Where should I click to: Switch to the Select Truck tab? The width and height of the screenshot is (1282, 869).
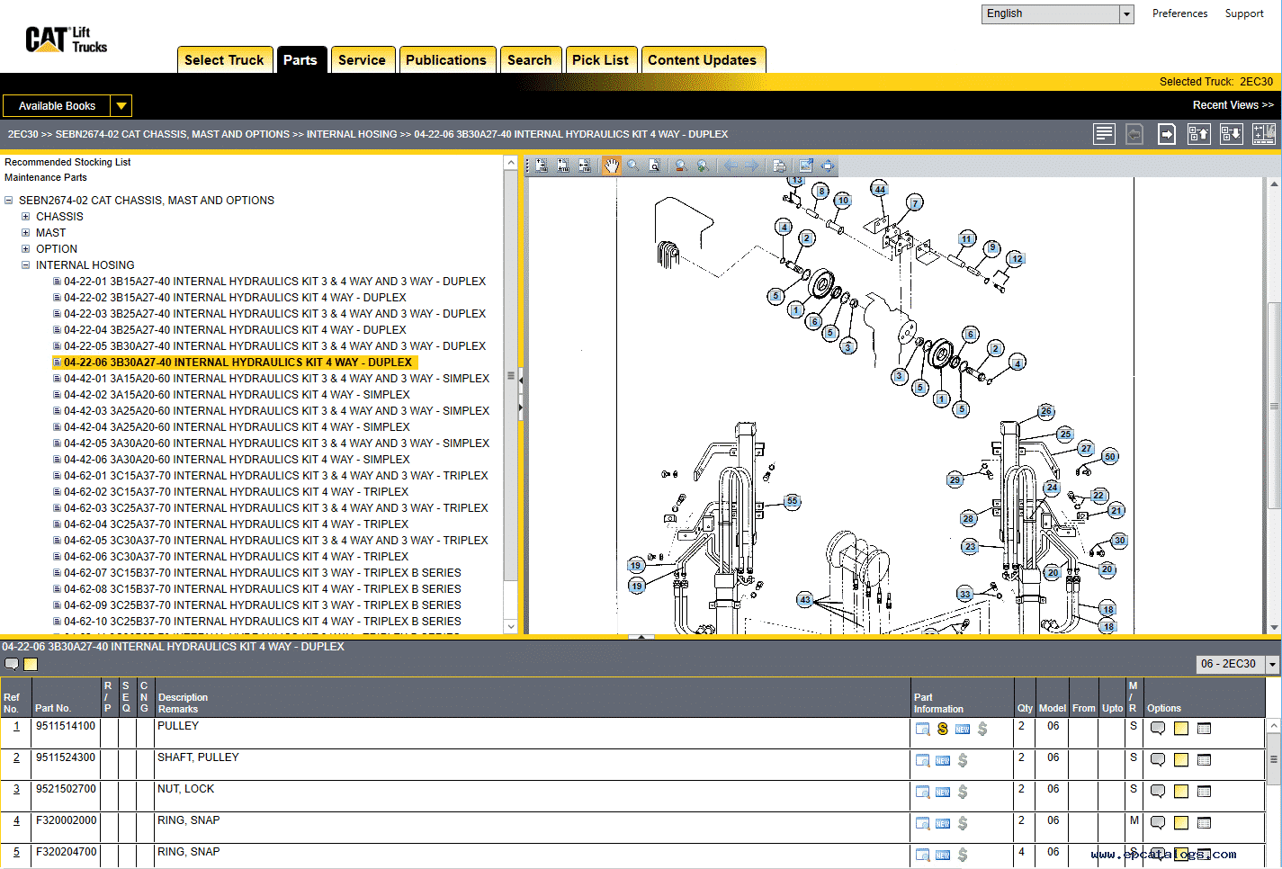point(225,59)
